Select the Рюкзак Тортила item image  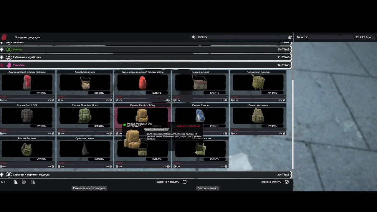27,149
